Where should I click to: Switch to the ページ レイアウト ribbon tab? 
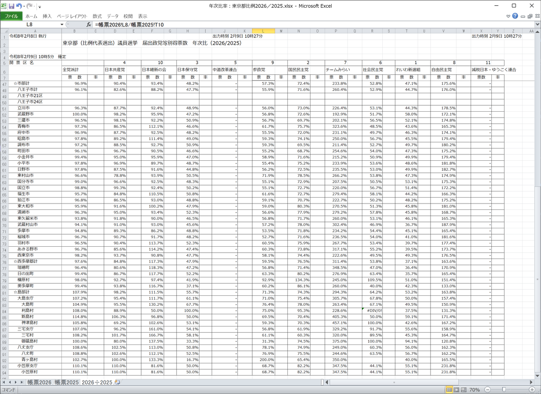click(73, 16)
